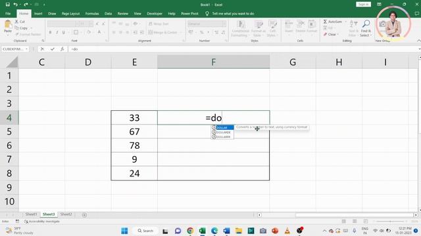
Task: Select DOLLARDE in the autocomplete list
Action: 222,132
